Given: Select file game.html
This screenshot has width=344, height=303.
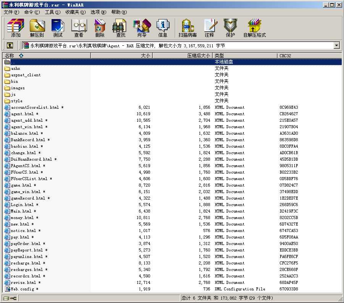Looking at the screenshot, I should pos(21,185).
